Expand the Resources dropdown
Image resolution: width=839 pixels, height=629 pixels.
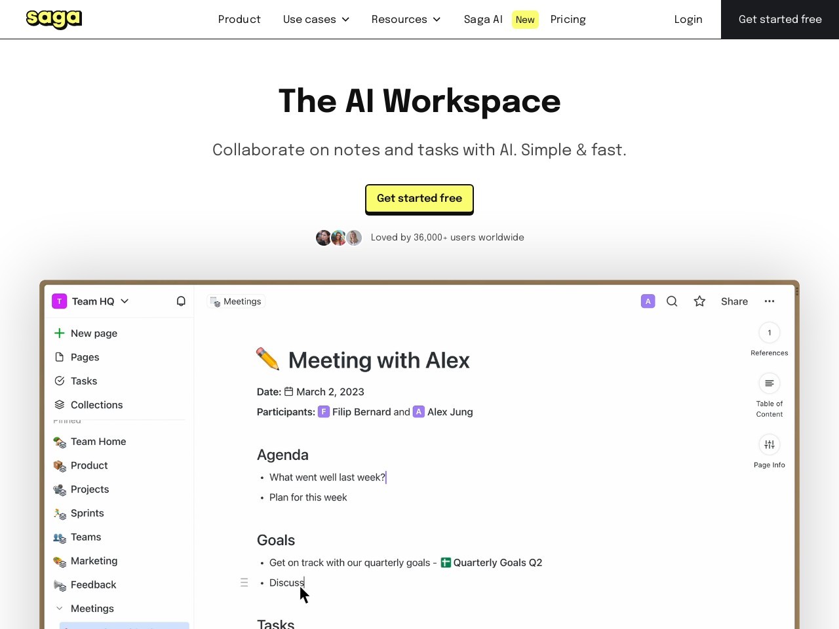[406, 20]
